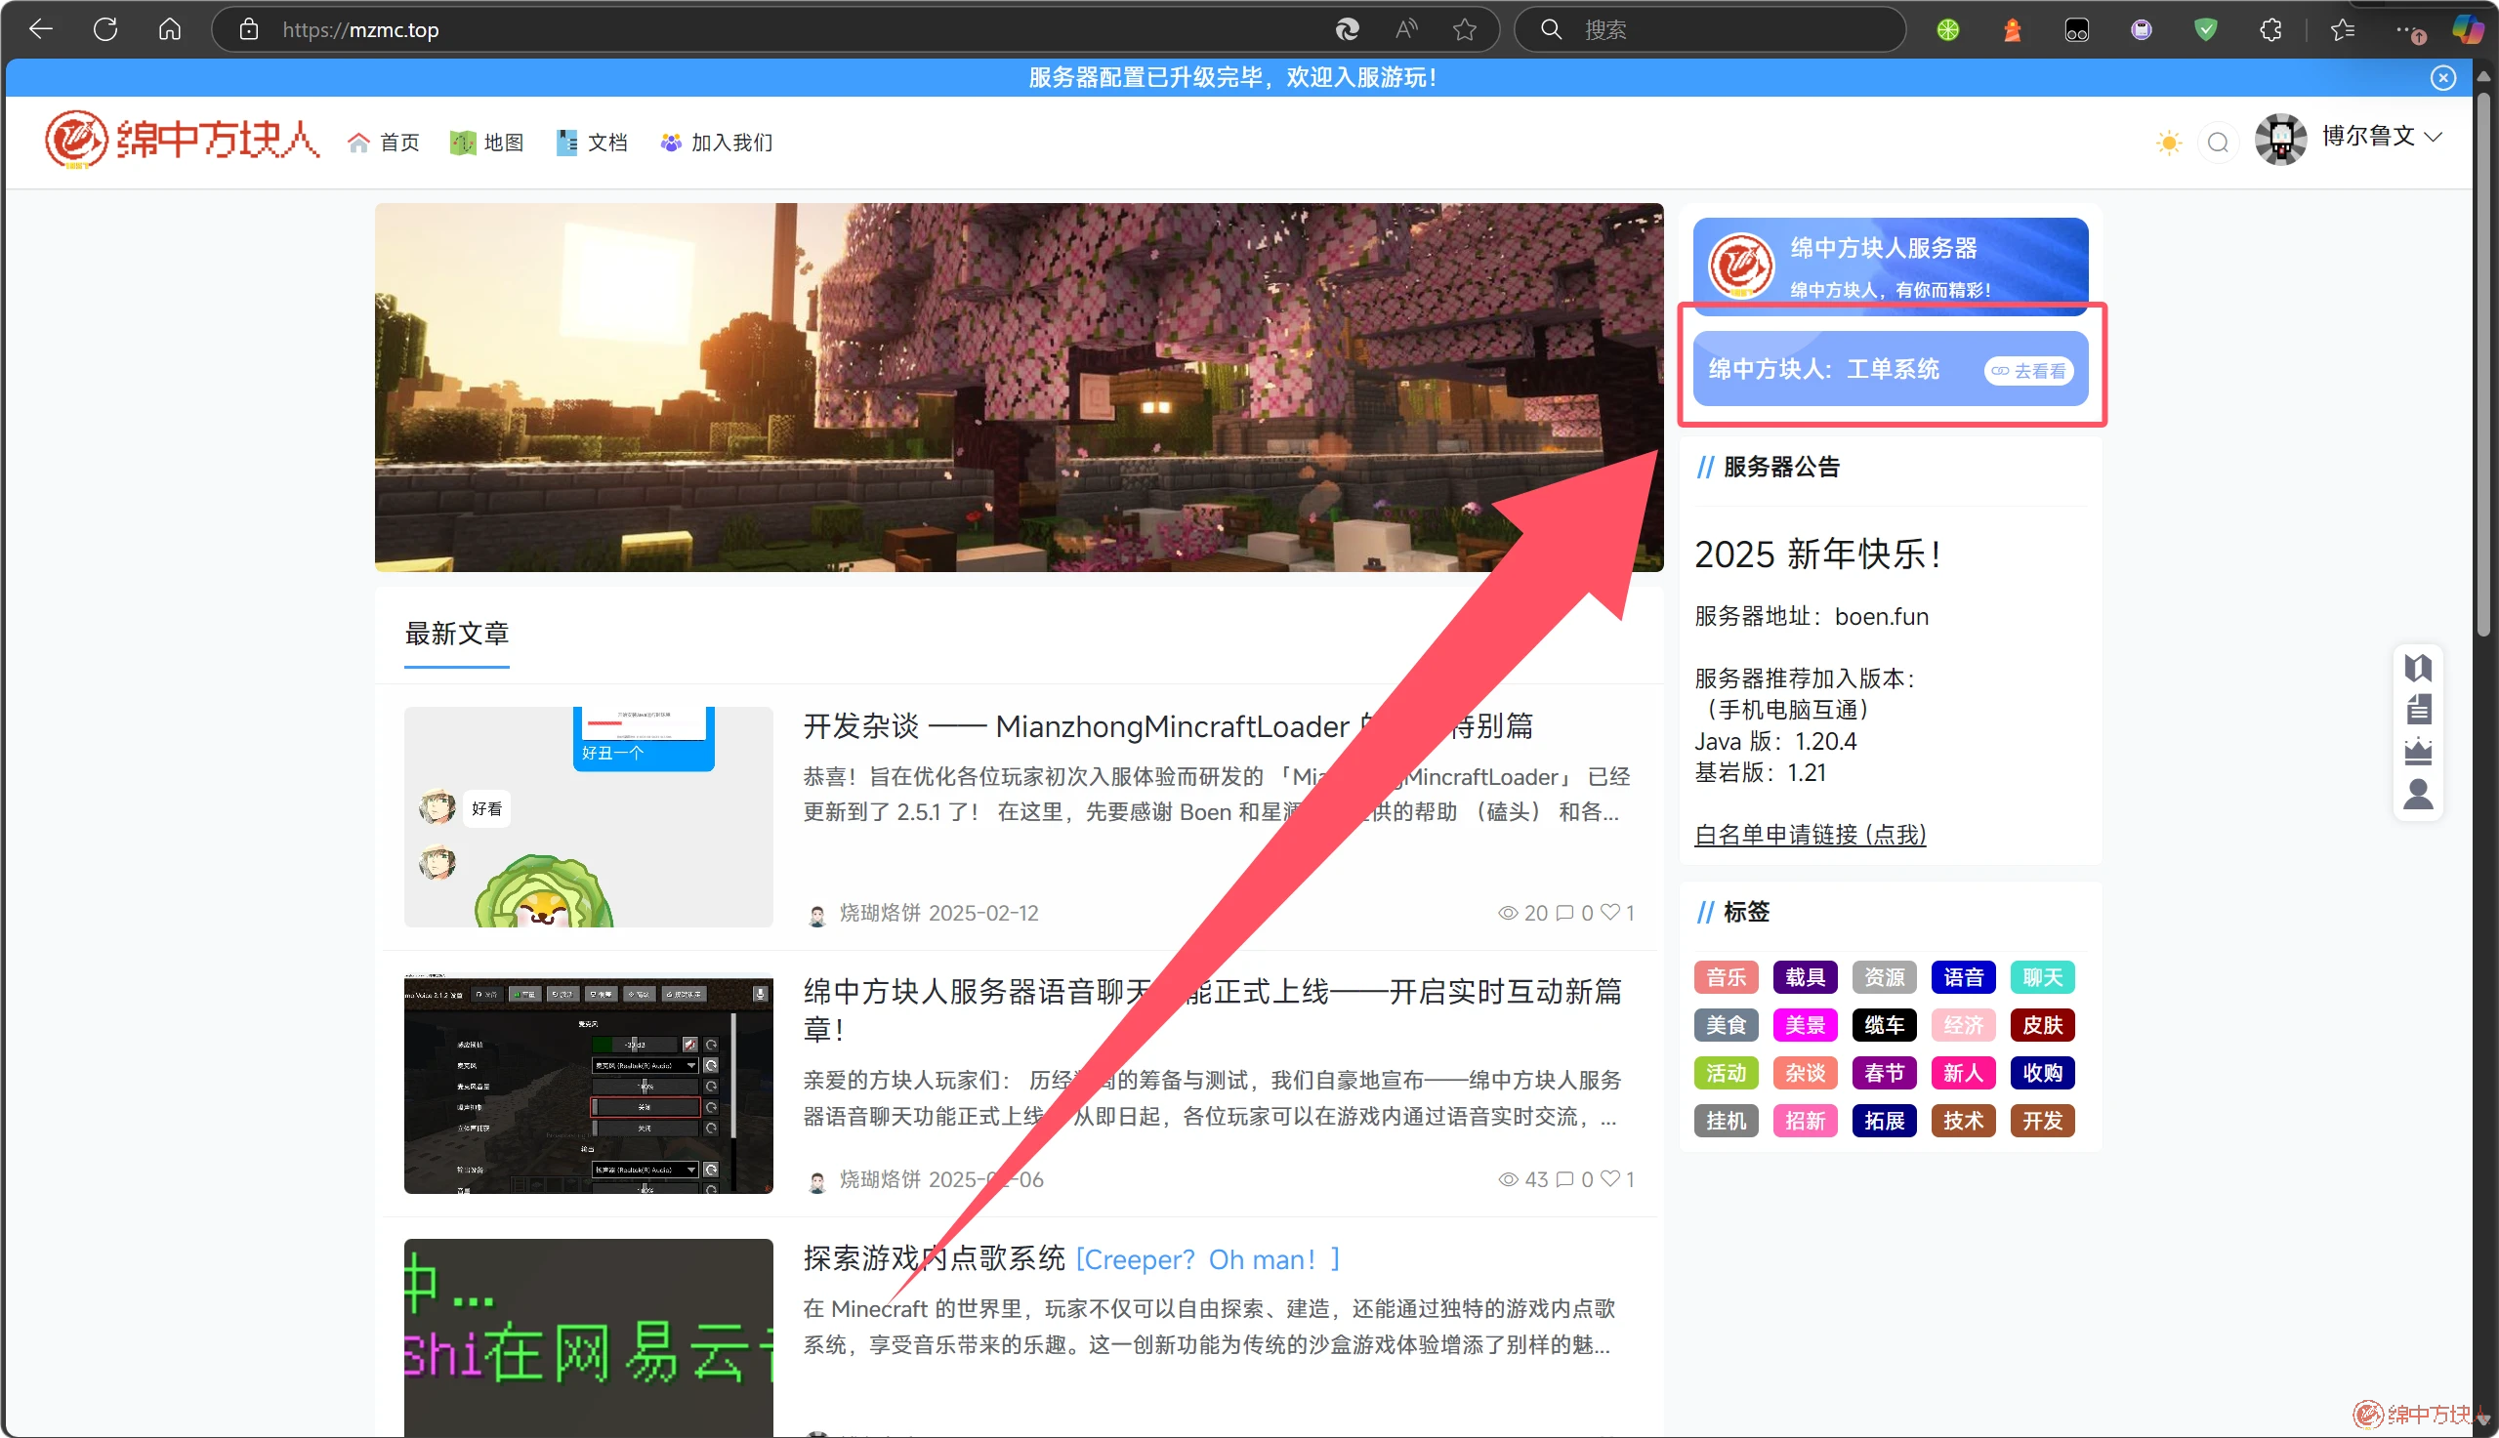2499x1438 pixels.
Task: Add page to favorites star
Action: pyautogui.click(x=1465, y=29)
